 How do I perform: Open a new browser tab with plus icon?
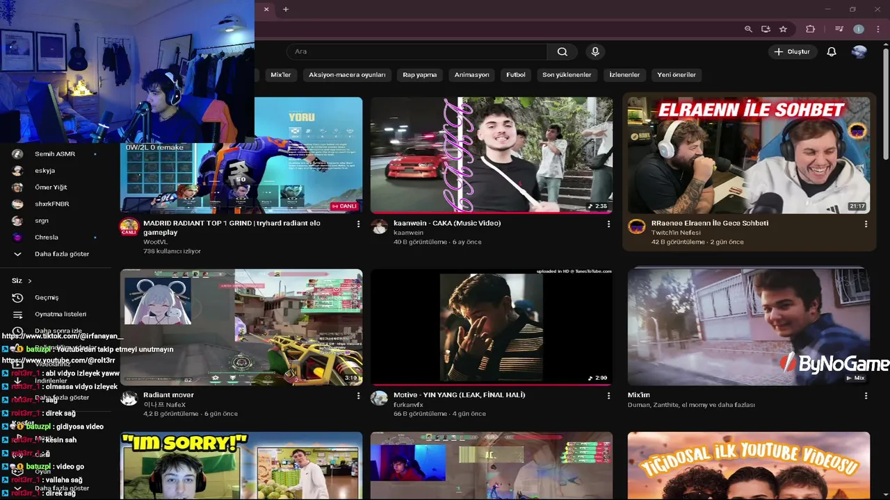(285, 9)
